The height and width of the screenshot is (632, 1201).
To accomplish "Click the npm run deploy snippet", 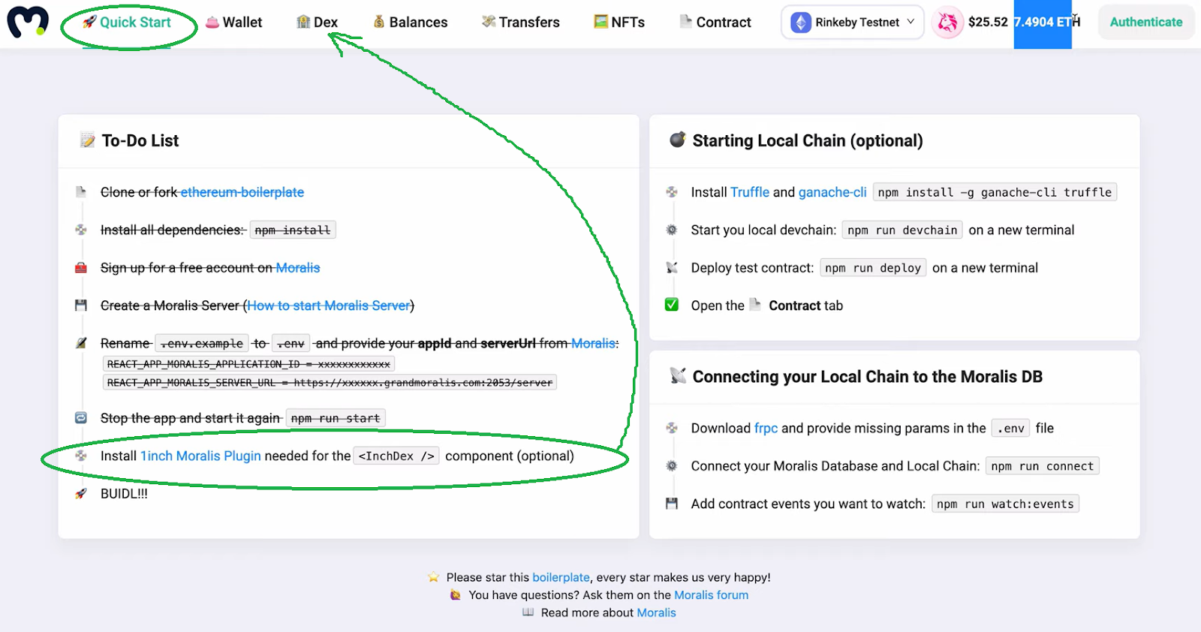I will [873, 268].
